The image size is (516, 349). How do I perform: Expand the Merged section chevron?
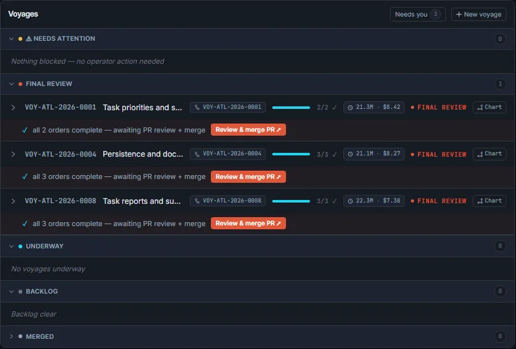(11, 336)
